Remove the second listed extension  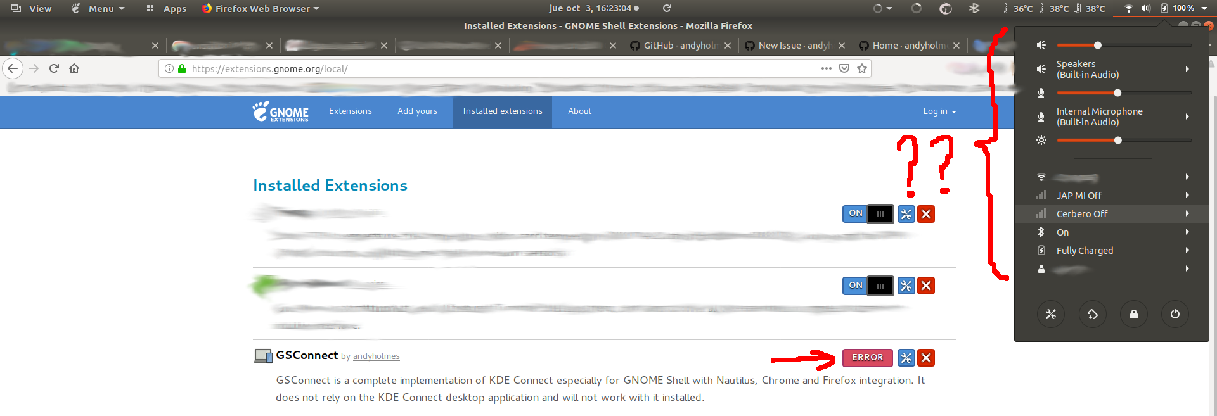(x=926, y=286)
